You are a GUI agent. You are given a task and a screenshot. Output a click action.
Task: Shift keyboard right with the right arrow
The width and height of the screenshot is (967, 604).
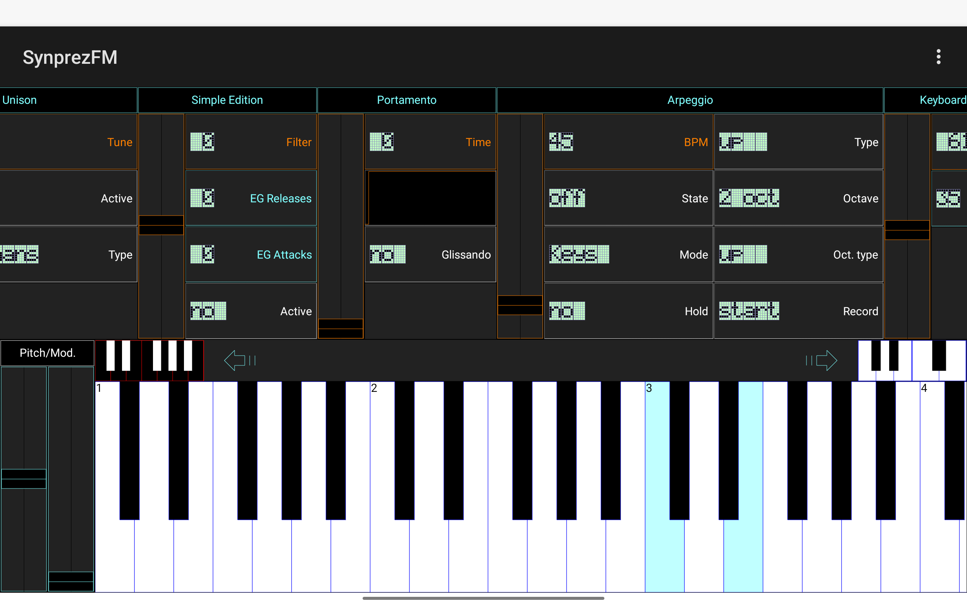822,360
